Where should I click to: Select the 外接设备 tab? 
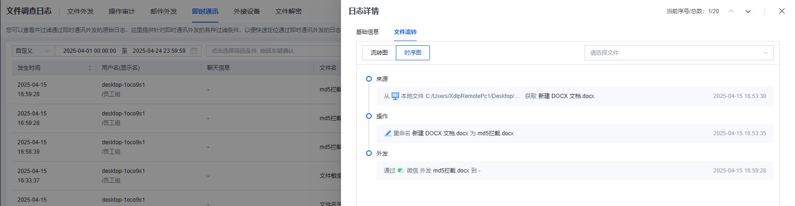pyautogui.click(x=247, y=11)
